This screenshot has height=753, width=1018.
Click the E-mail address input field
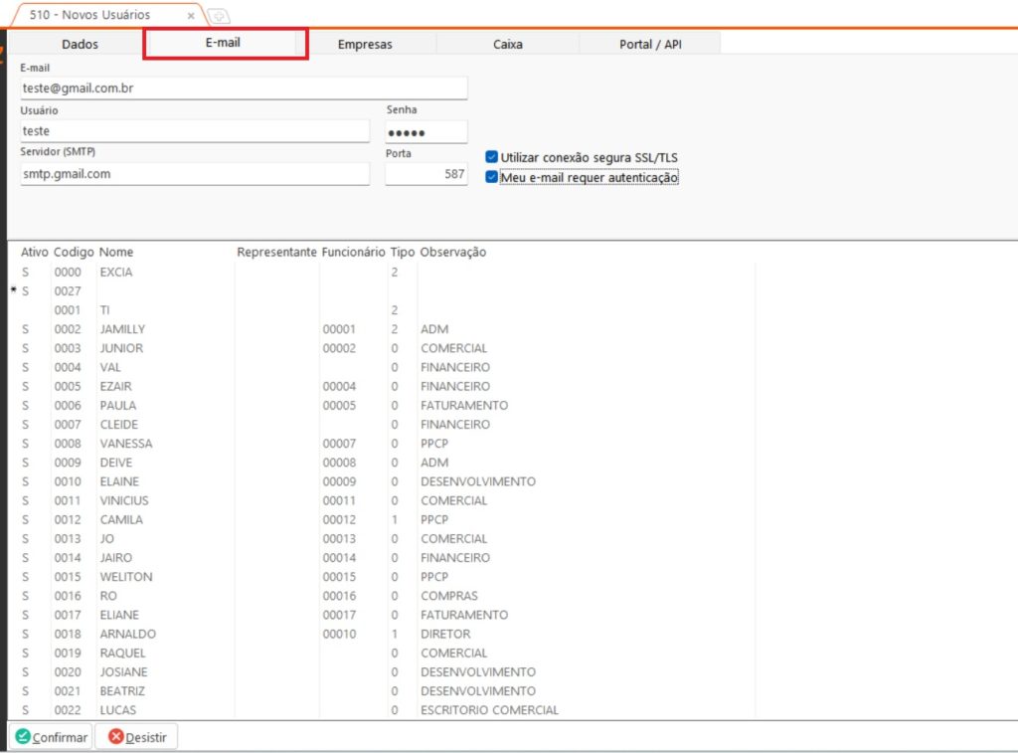(x=244, y=89)
